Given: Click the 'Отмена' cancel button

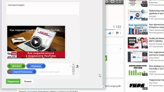Looking at the screenshot, I should [x=28, y=82].
